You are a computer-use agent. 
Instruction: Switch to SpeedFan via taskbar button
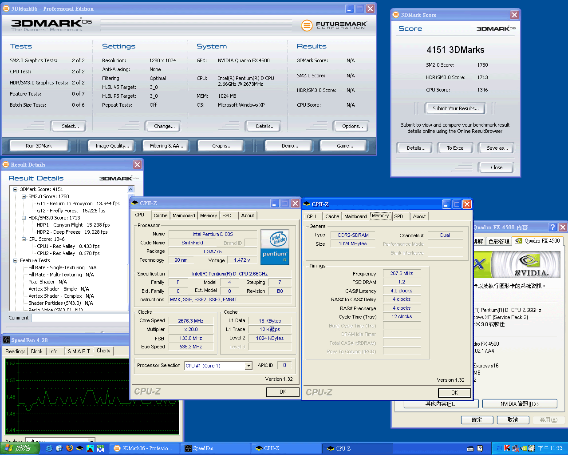coord(216,448)
